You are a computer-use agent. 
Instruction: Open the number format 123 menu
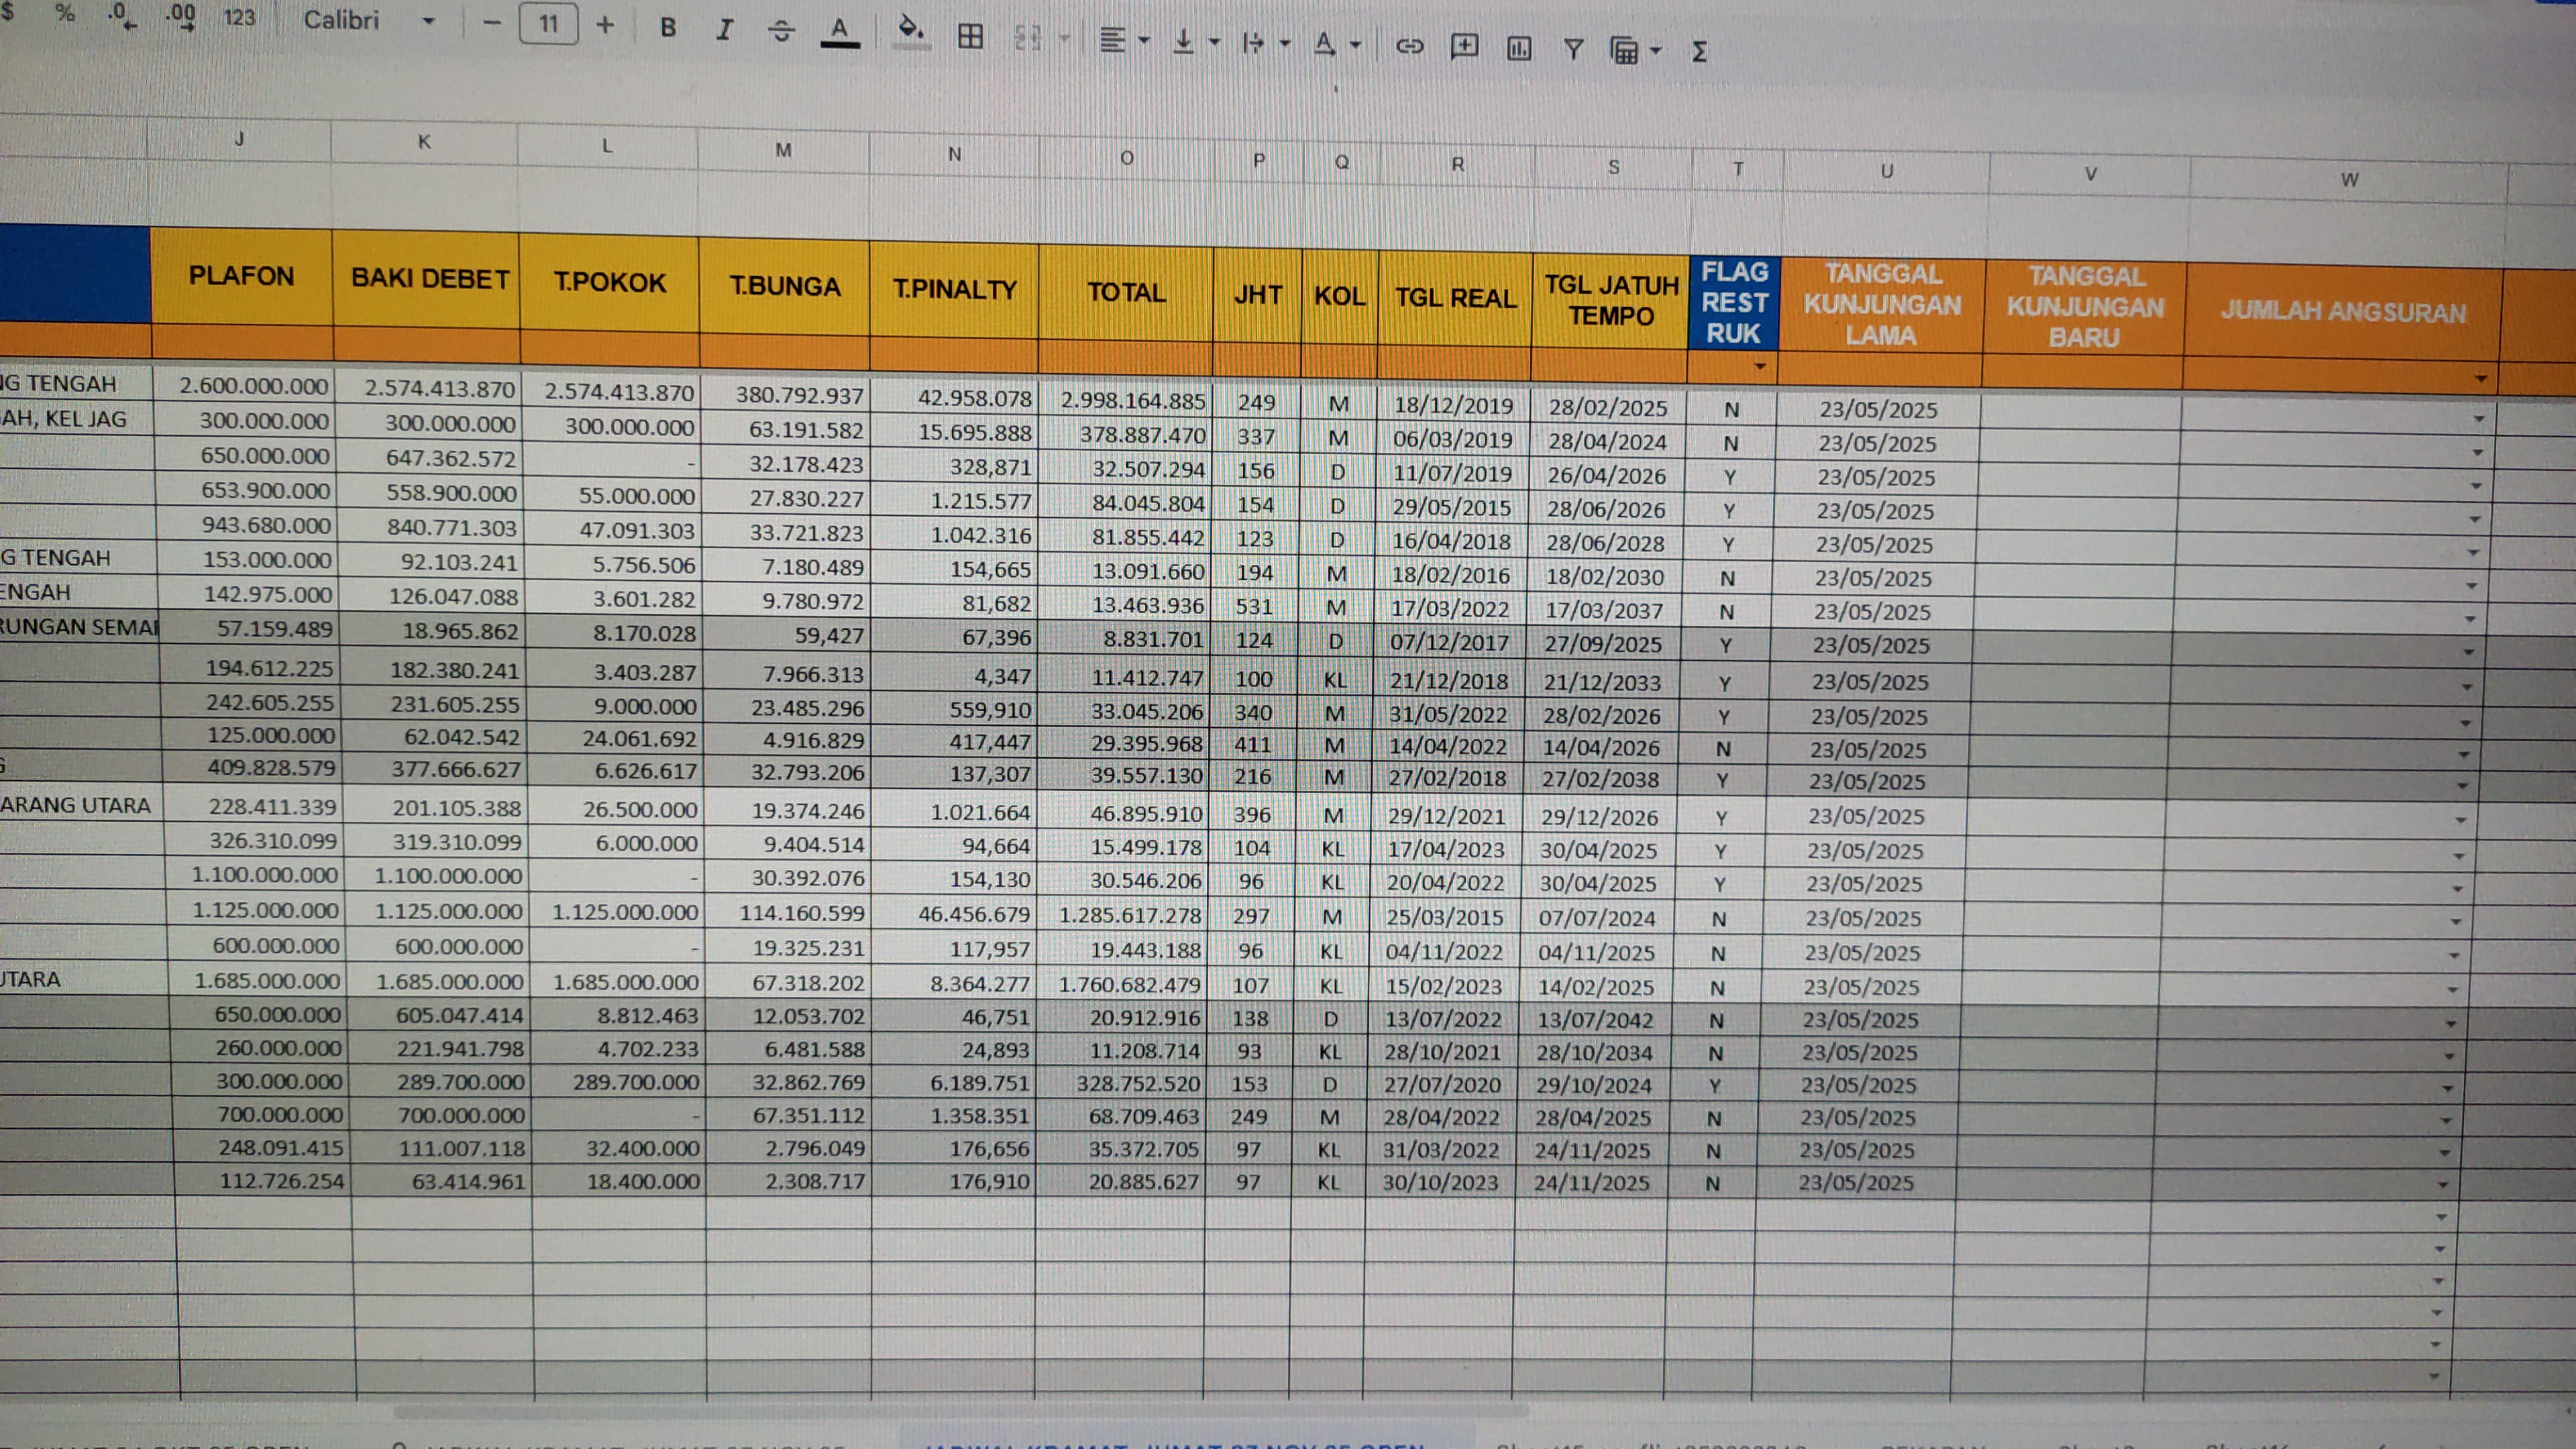coord(239,18)
